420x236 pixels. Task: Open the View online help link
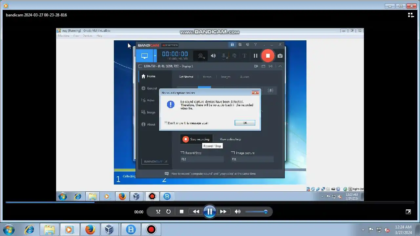230,139
